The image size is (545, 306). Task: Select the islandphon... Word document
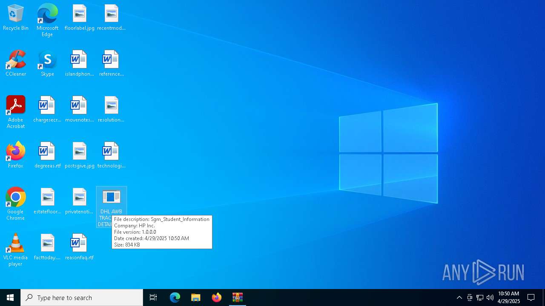80,64
